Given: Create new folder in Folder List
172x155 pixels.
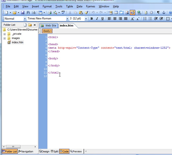Looking at the screenshot, I should 30,25.
